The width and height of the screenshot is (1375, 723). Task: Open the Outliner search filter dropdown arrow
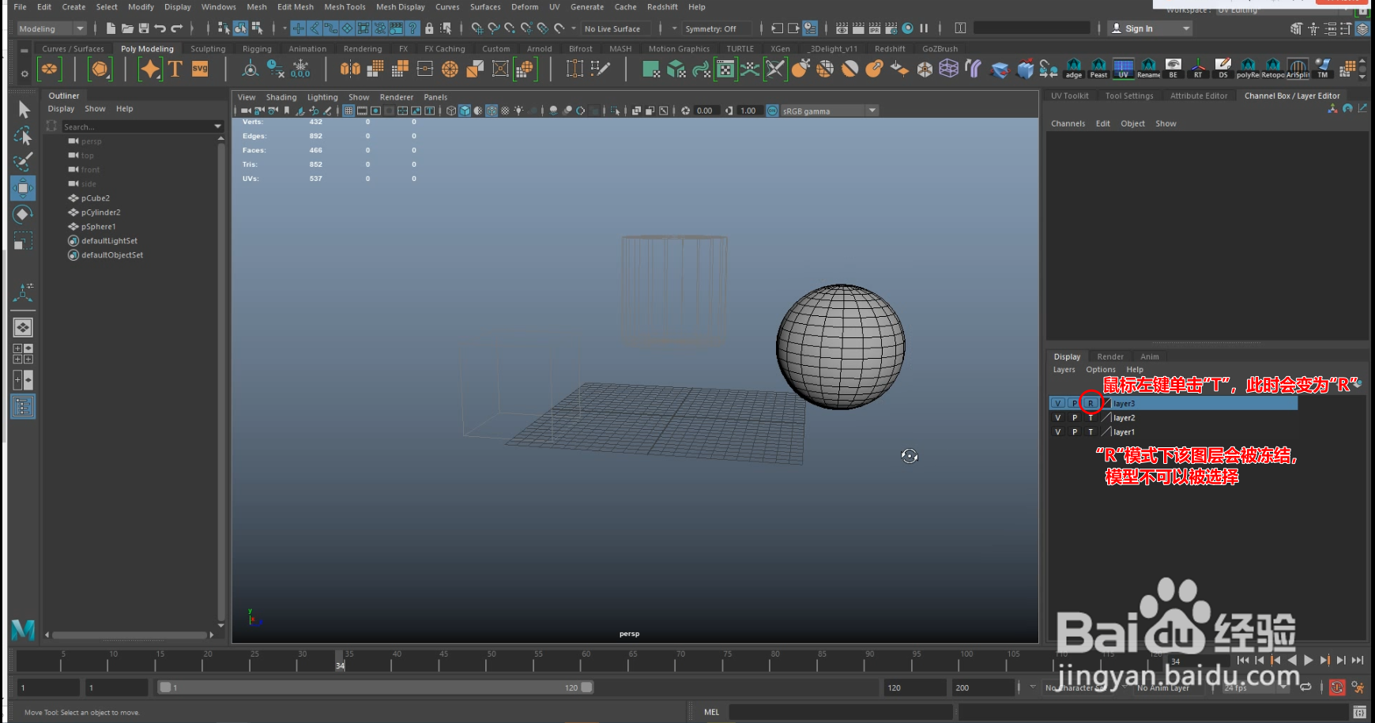tap(217, 126)
